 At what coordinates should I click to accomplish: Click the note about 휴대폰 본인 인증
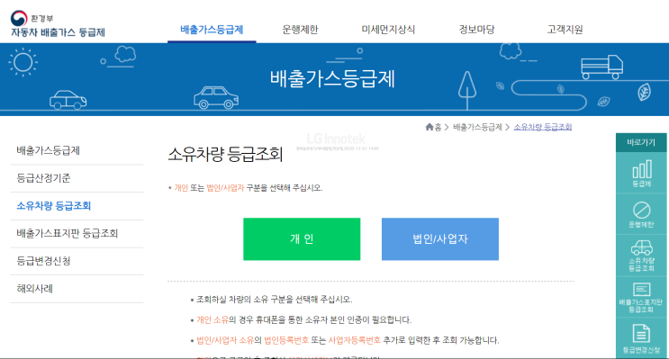[x=303, y=319]
